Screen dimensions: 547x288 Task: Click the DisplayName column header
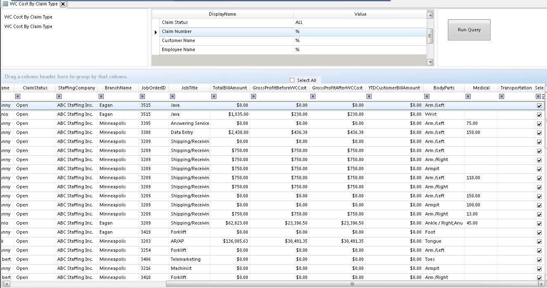pyautogui.click(x=223, y=14)
